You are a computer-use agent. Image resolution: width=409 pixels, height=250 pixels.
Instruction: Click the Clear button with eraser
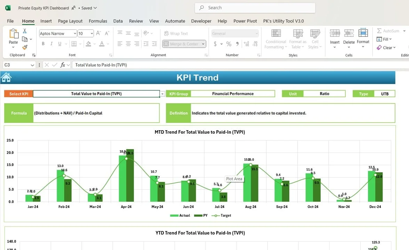coord(386,48)
